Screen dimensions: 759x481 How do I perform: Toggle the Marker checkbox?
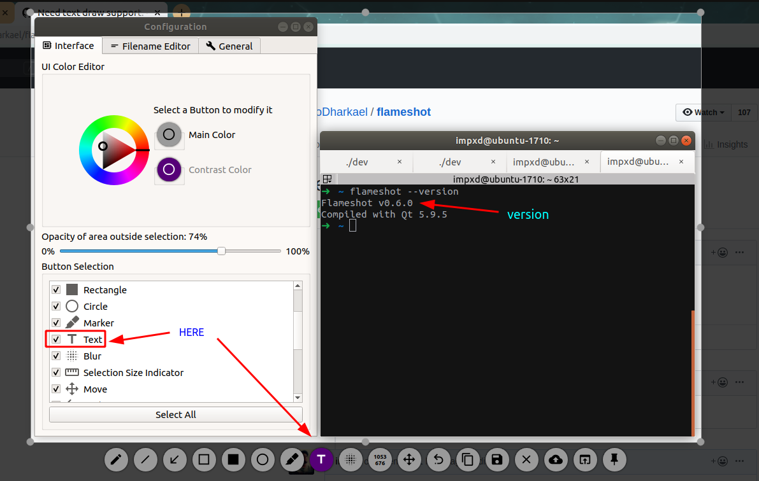(56, 323)
